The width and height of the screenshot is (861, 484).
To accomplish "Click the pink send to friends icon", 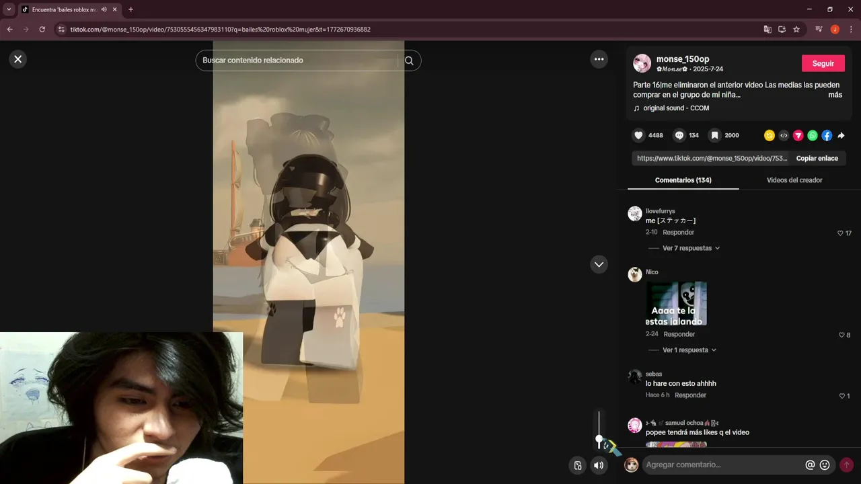I will coord(798,135).
